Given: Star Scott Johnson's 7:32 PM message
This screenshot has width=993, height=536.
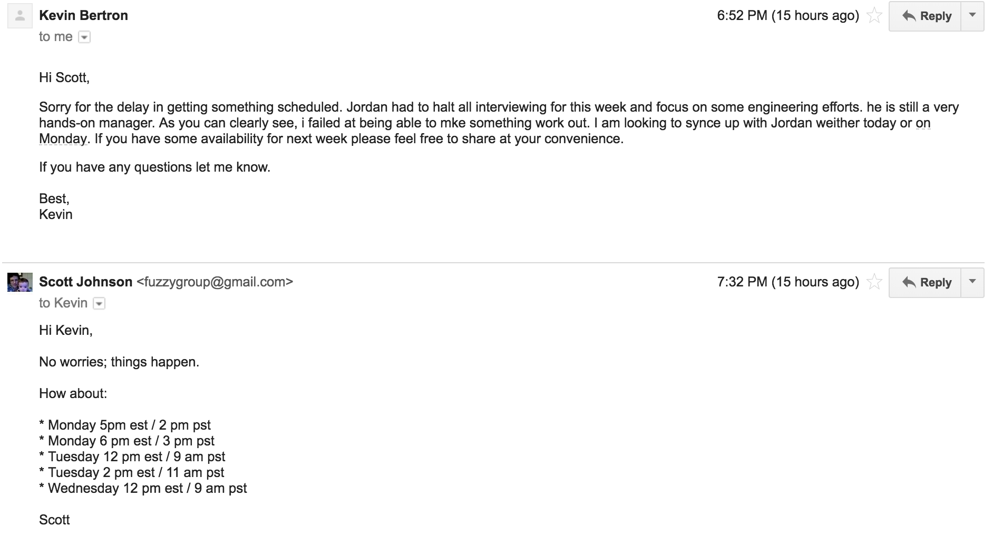Looking at the screenshot, I should pos(874,282).
